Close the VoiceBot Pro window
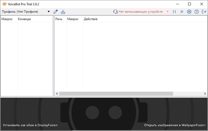The image size is (208, 131). pyautogui.click(x=201, y=4)
